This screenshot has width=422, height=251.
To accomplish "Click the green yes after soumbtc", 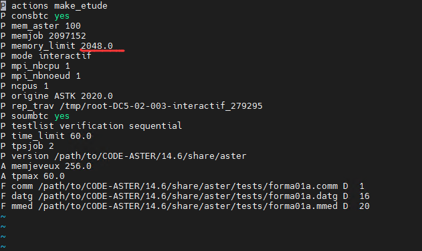I will [x=62, y=116].
